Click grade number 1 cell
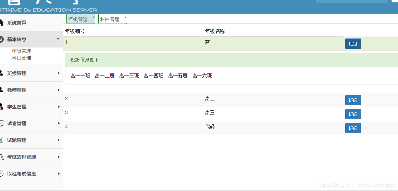Image resolution: width=398 pixels, height=191 pixels. [x=66, y=42]
